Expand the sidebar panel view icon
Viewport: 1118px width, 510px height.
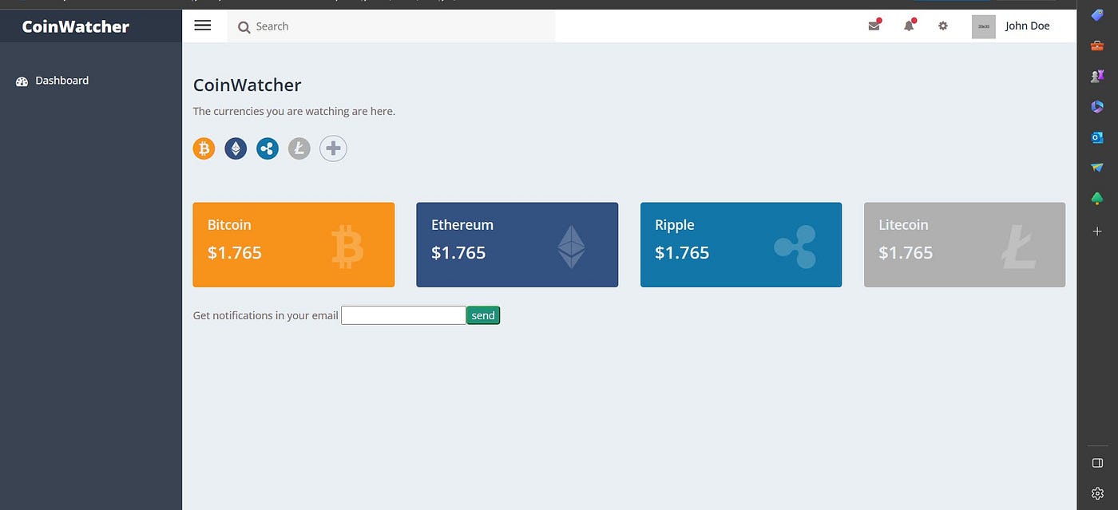(x=1096, y=462)
